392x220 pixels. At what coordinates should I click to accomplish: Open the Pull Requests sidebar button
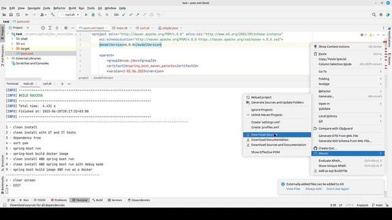point(2,56)
